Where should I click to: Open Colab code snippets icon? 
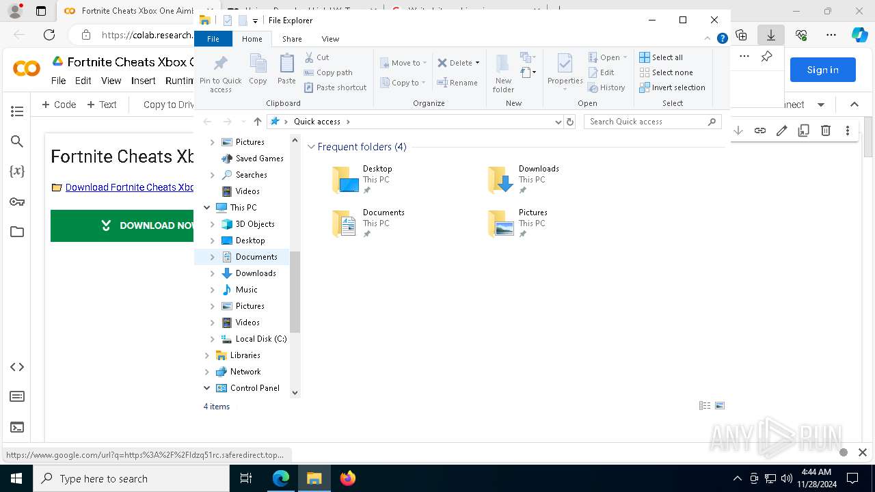(x=17, y=367)
